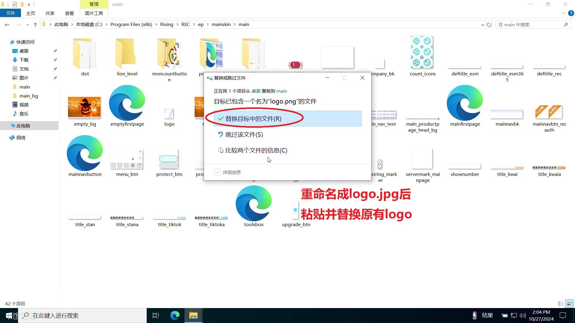Viewport: 575px width, 323px height.
Task: Refresh the main folder view
Action: click(x=489, y=25)
